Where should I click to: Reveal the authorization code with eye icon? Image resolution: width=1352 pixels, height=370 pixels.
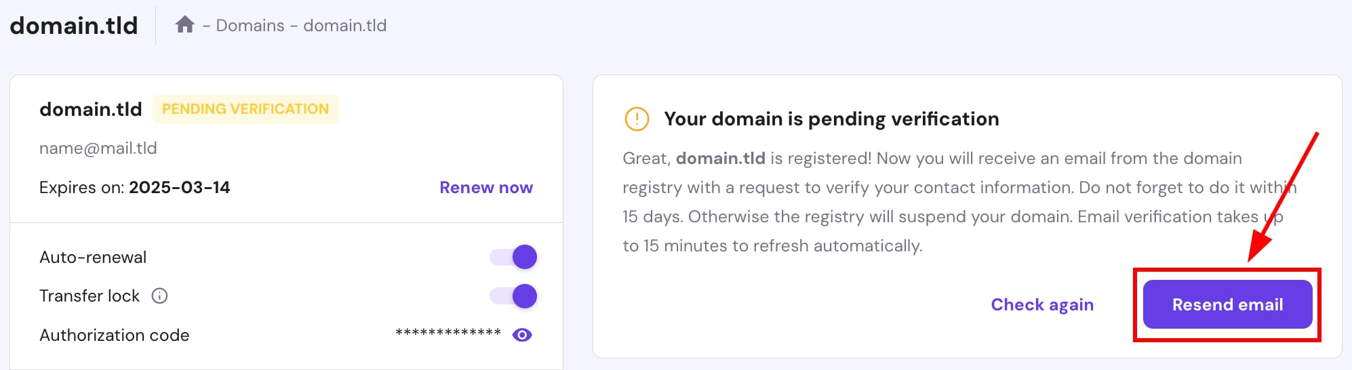click(x=522, y=335)
